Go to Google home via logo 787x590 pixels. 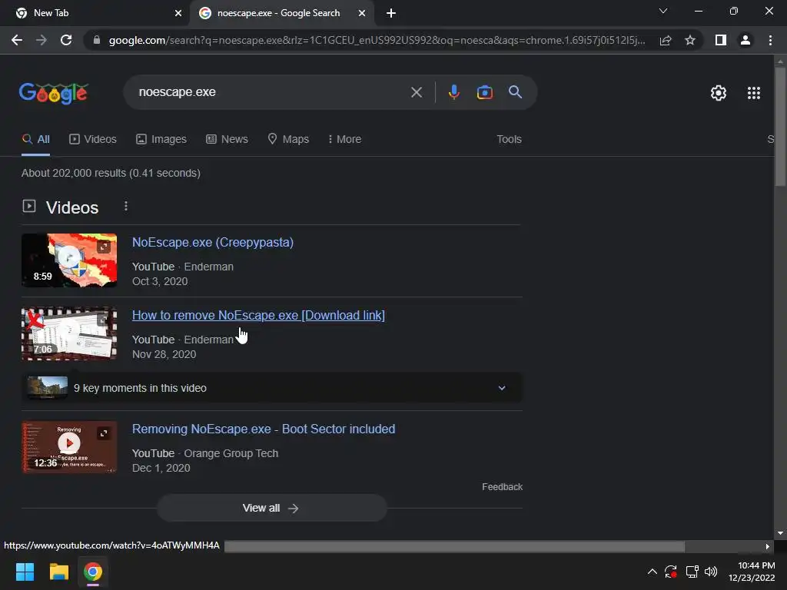tap(54, 93)
